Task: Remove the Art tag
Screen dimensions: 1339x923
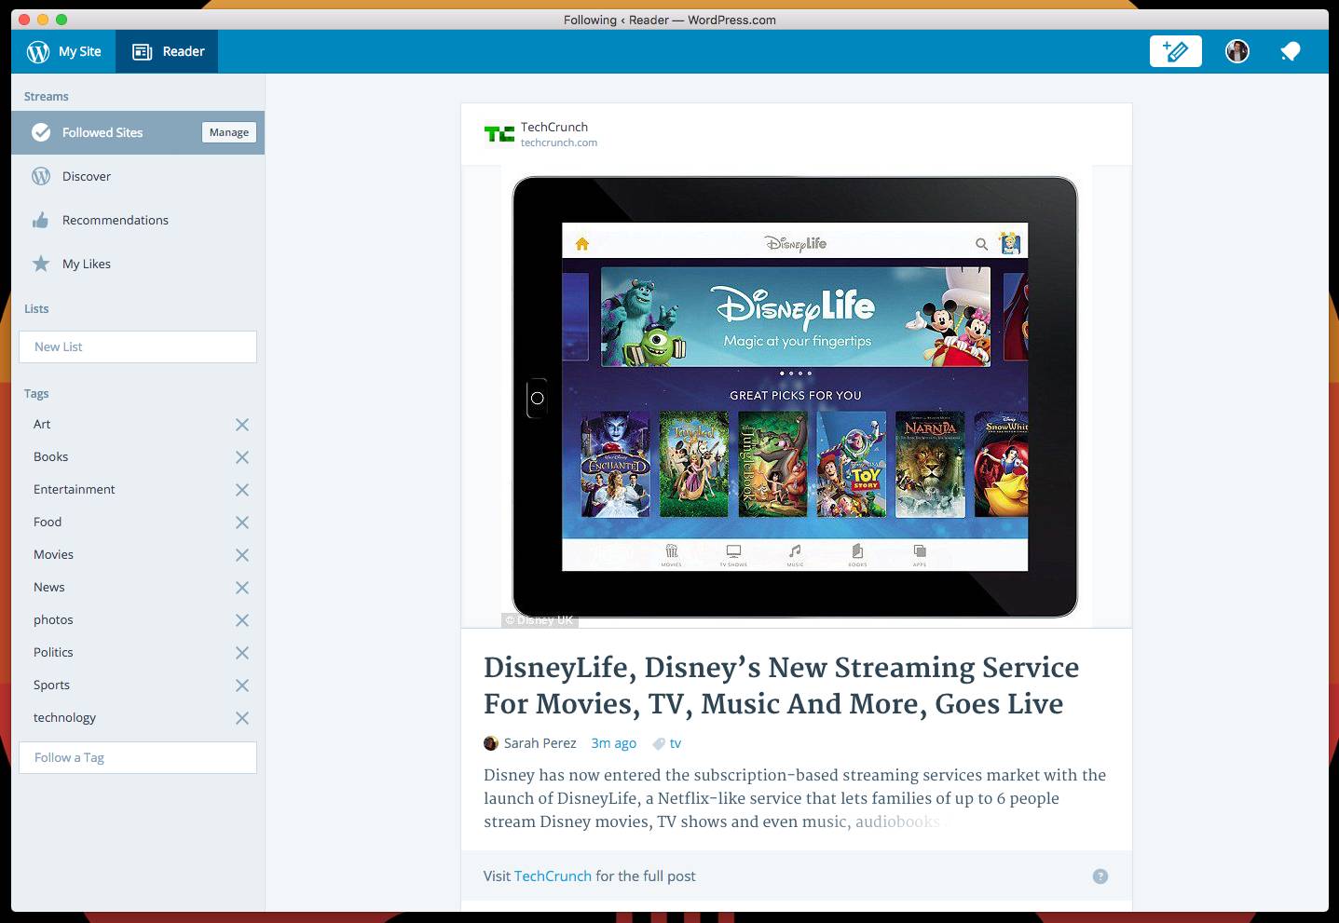Action: [242, 425]
